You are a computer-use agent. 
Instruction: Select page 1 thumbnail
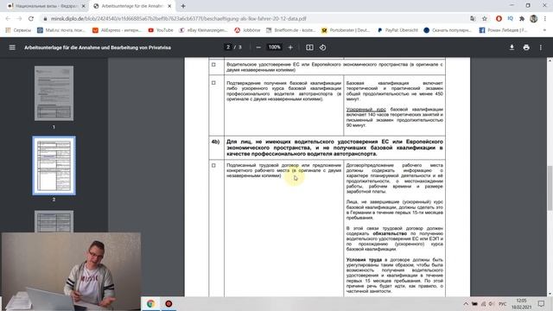pyautogui.click(x=54, y=93)
